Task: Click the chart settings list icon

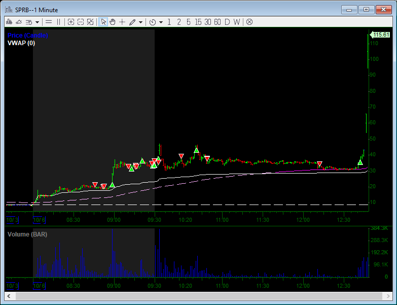Action: (29, 22)
